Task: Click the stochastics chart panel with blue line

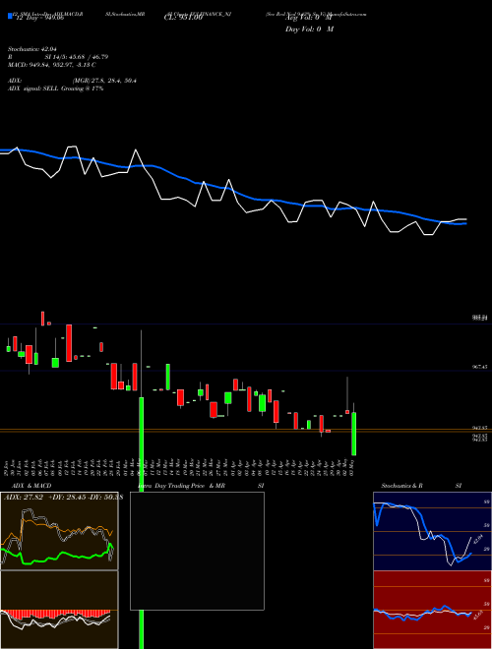Action: pyautogui.click(x=432, y=531)
